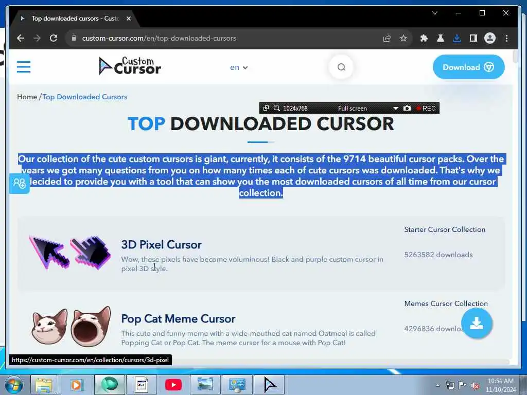Open the 3D Pixel Cursor title
This screenshot has width=527, height=395.
coord(161,244)
